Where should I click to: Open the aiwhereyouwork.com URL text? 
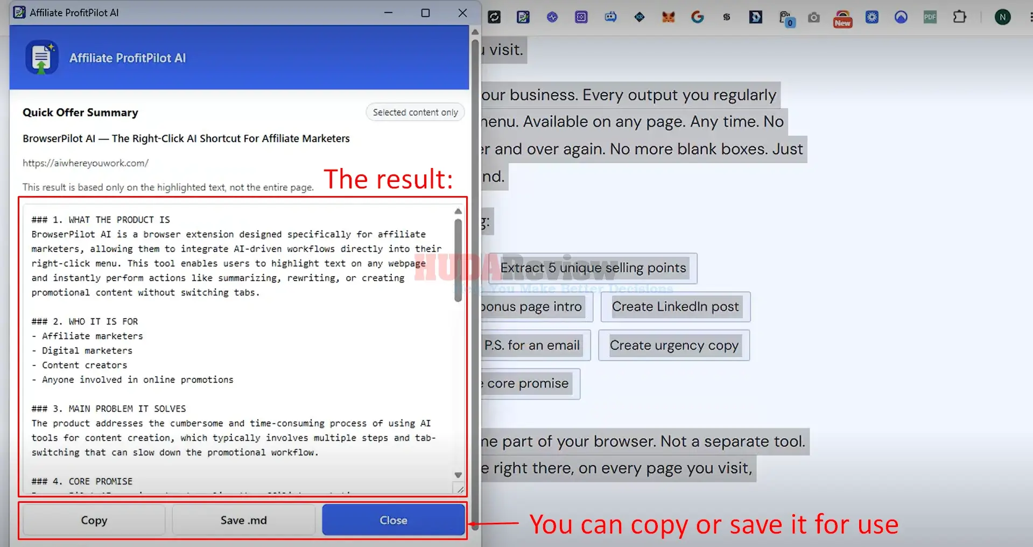(86, 163)
